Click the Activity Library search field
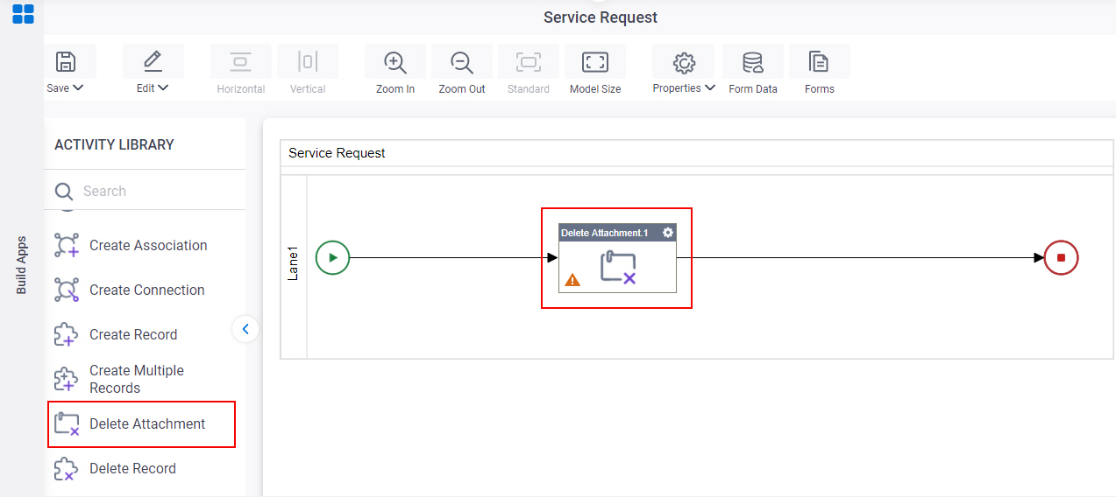 point(145,191)
